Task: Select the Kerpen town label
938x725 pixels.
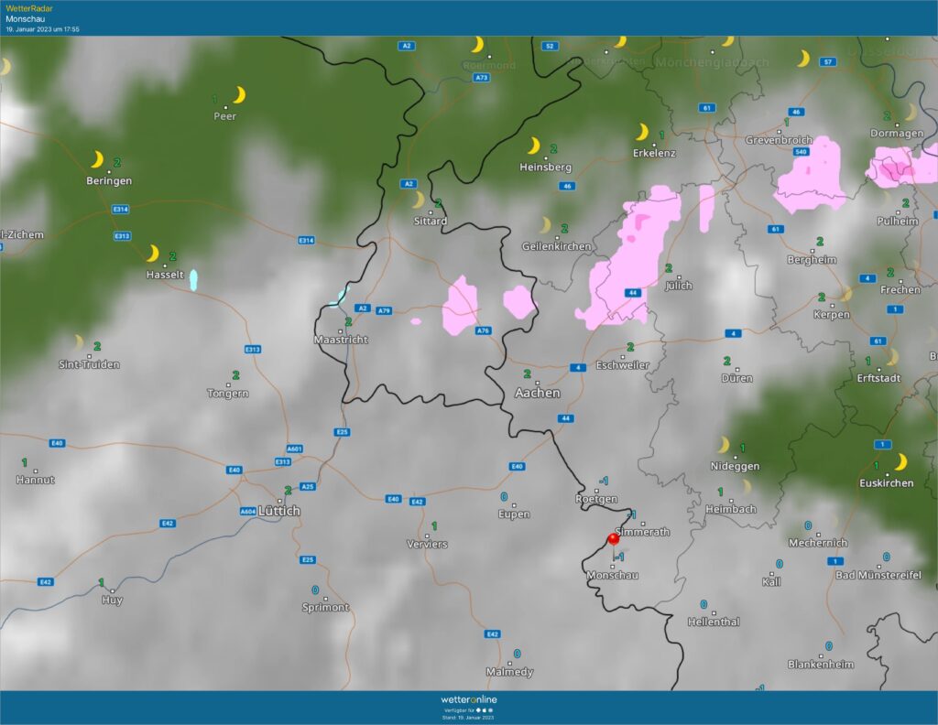Action: (x=832, y=314)
